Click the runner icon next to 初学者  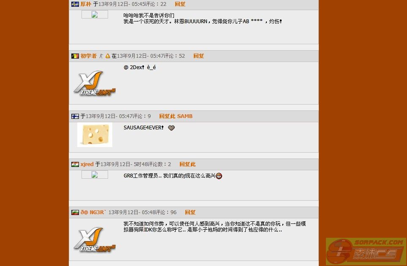click(x=101, y=56)
